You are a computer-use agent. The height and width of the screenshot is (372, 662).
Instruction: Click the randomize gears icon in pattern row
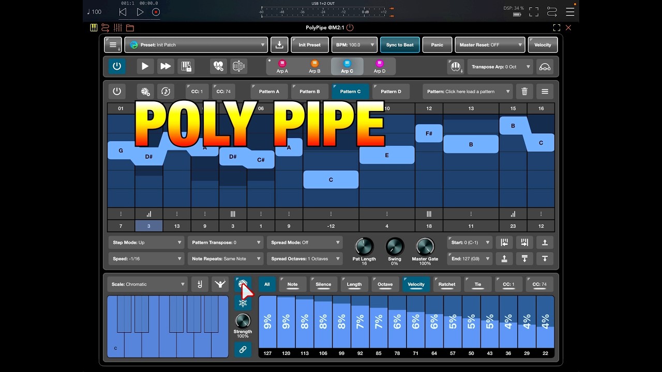click(145, 91)
